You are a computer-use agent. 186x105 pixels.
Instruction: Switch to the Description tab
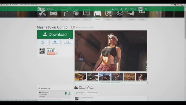coord(80,93)
